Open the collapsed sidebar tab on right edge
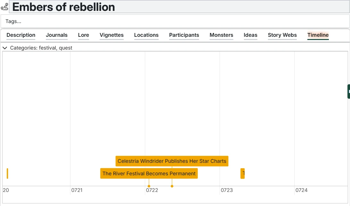This screenshot has width=350, height=206. click(x=348, y=91)
